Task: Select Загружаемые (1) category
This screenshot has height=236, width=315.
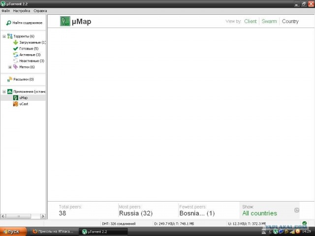Action: (32, 43)
